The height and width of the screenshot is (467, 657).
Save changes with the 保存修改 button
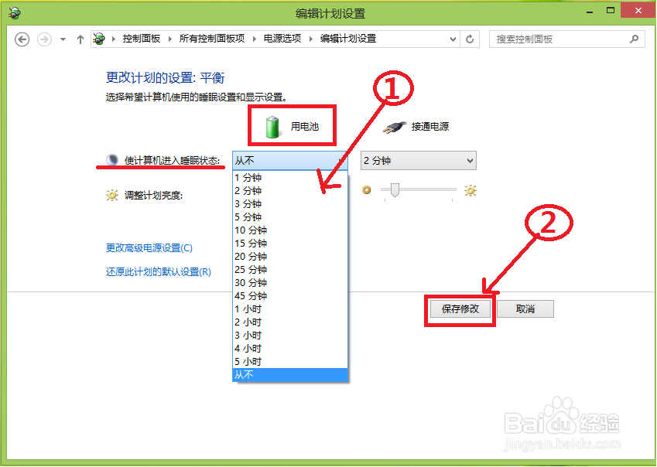(459, 308)
